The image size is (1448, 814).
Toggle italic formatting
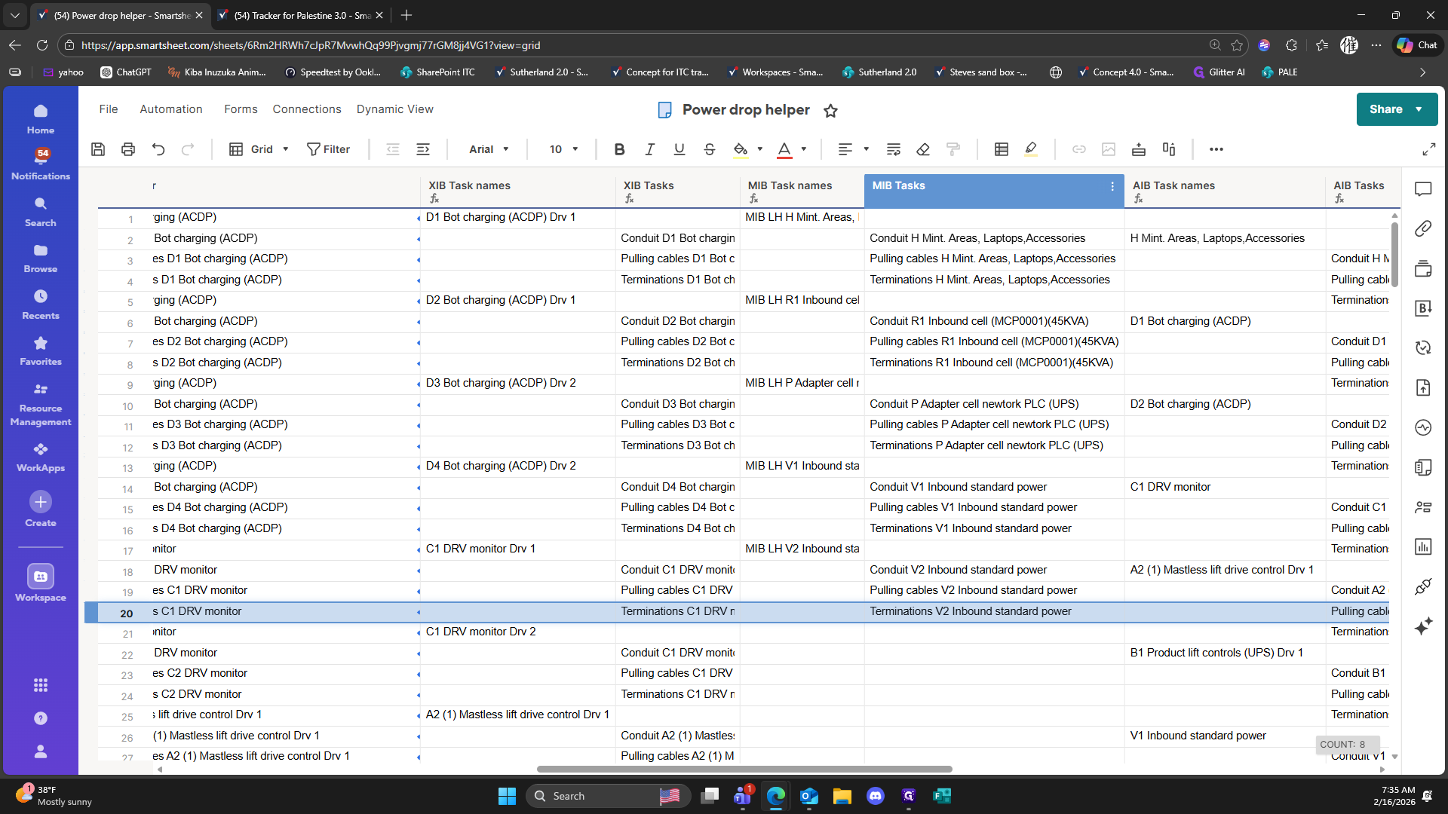click(649, 149)
